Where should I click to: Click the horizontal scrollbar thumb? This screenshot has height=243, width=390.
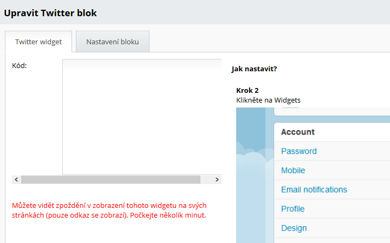(110, 179)
